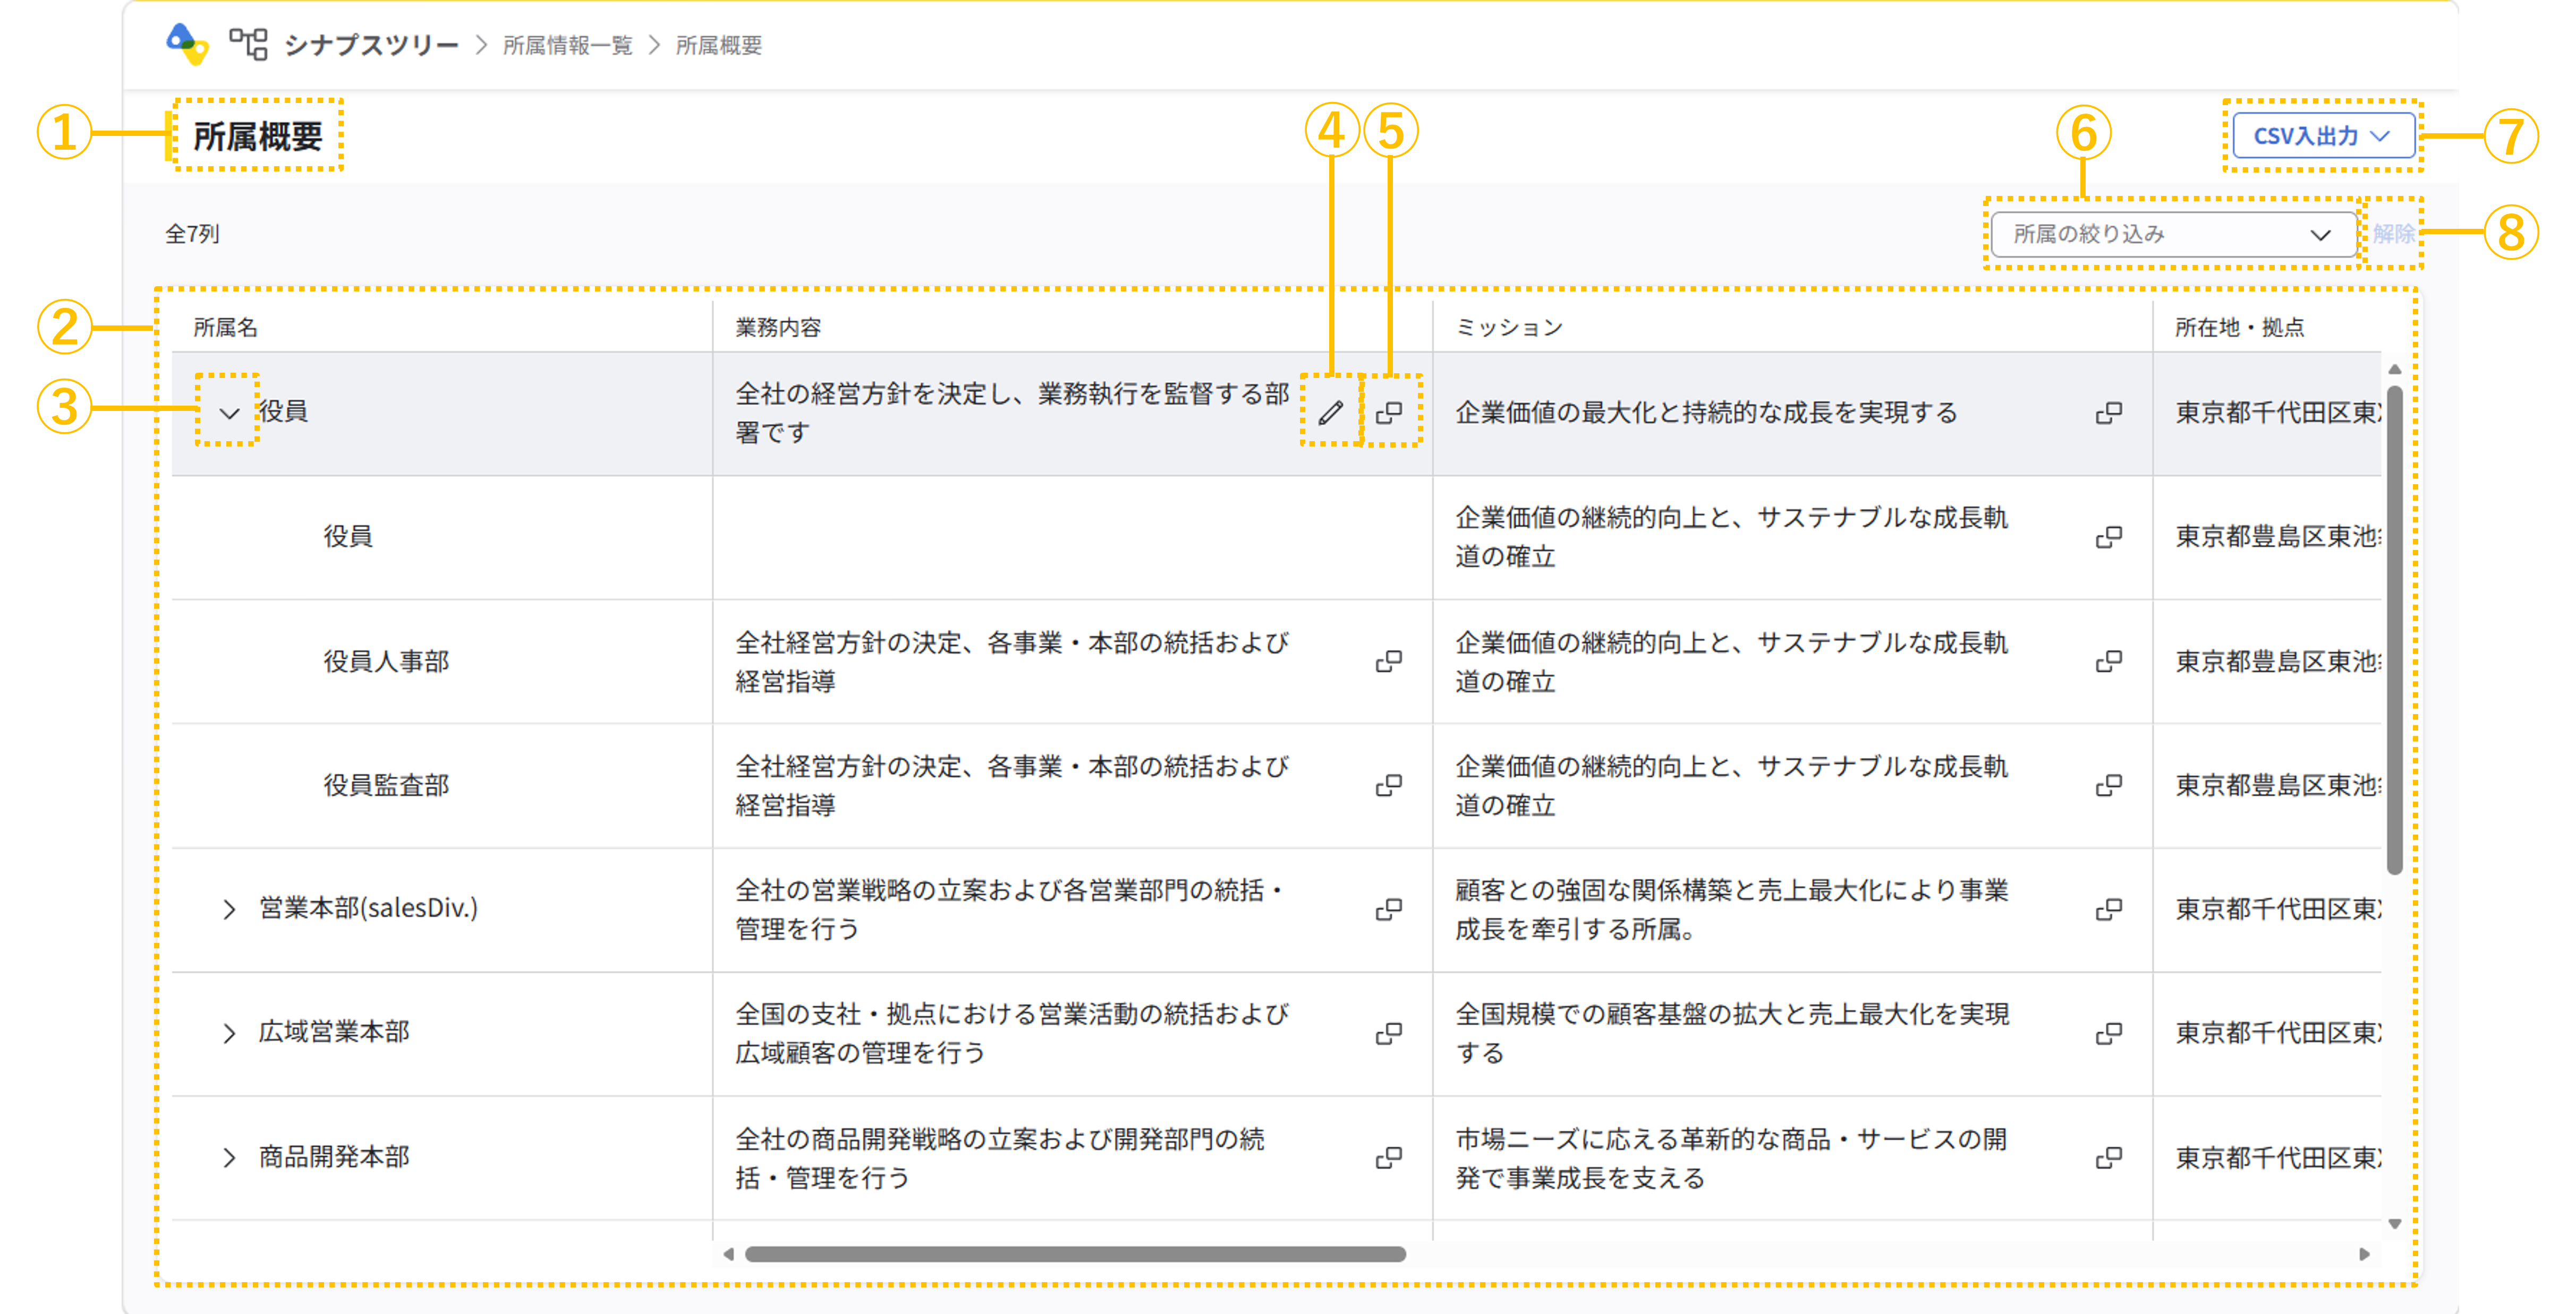This screenshot has width=2576, height=1314.
Task: Click the scroll up arrow
Action: [x=2394, y=370]
